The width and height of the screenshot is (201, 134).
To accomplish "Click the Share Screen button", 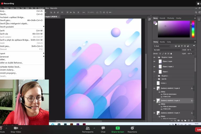I will point(118,130).
